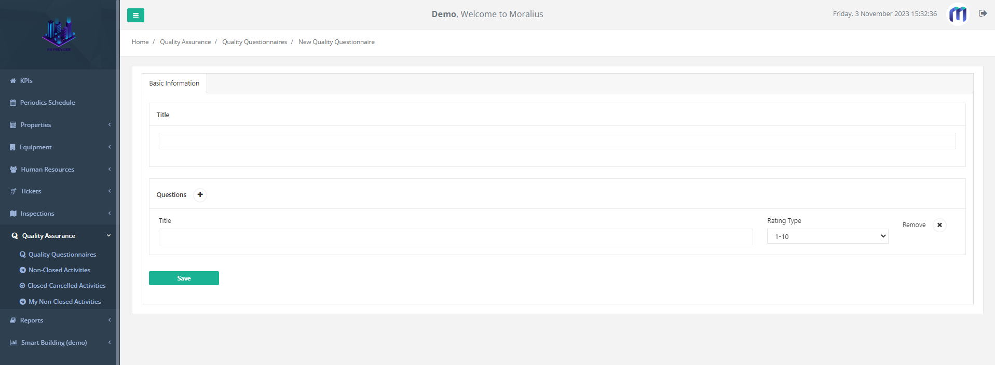Image resolution: width=995 pixels, height=365 pixels.
Task: Expand the Smart Building (demo) chevron
Action: (110, 342)
